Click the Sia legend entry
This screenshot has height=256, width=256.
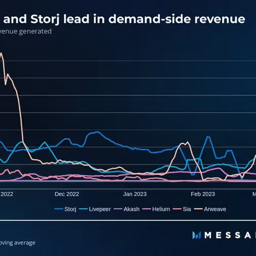pyautogui.click(x=182, y=209)
